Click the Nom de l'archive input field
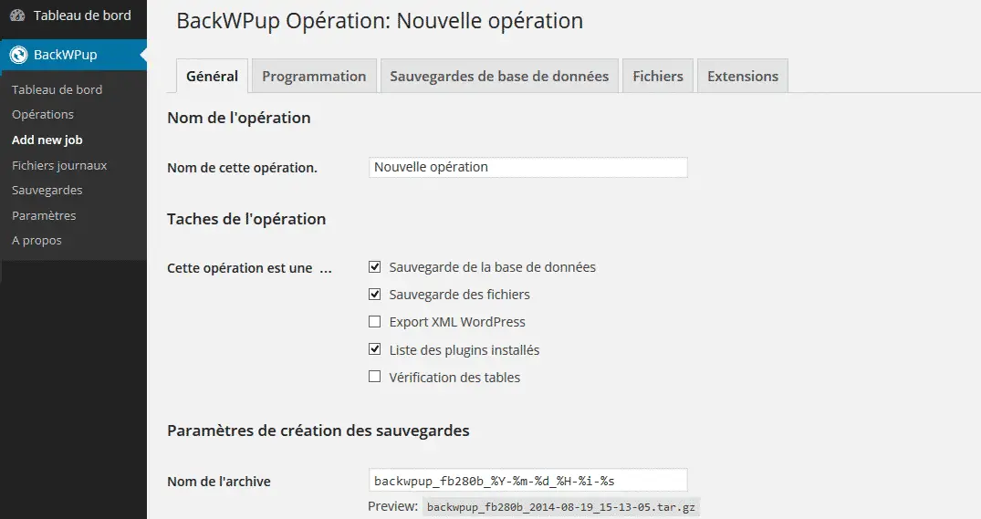This screenshot has height=519, width=981. [528, 480]
